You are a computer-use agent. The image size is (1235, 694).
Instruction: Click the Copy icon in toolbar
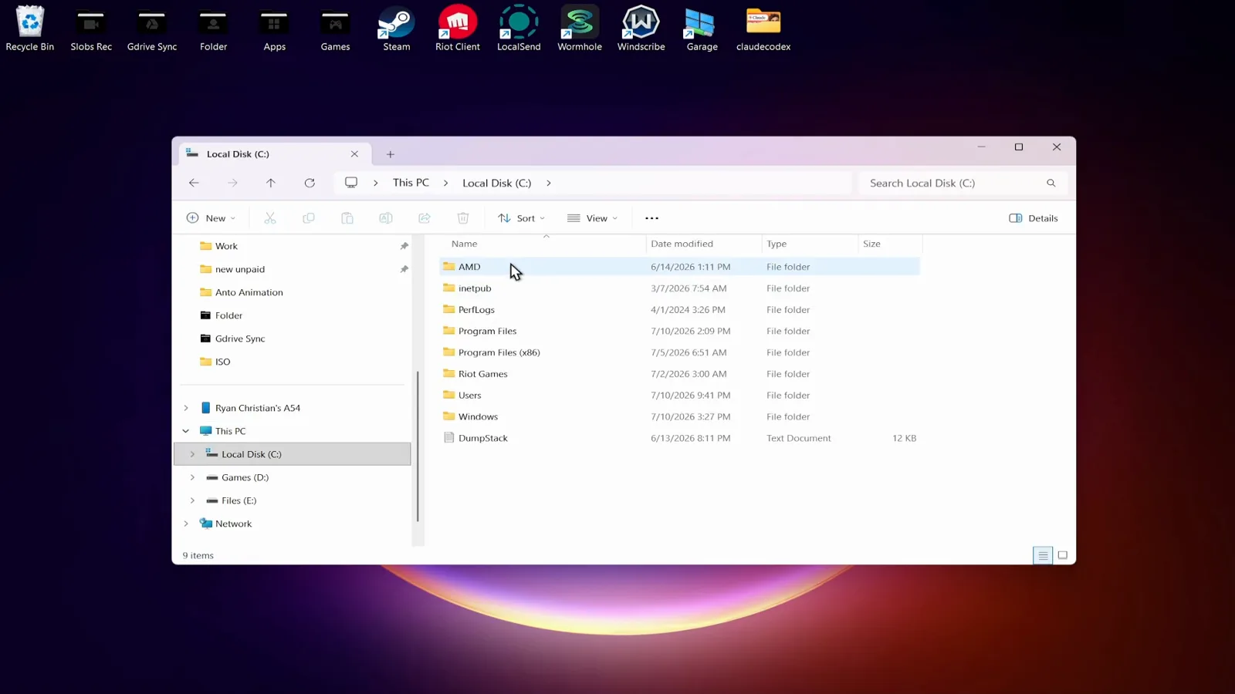309,218
